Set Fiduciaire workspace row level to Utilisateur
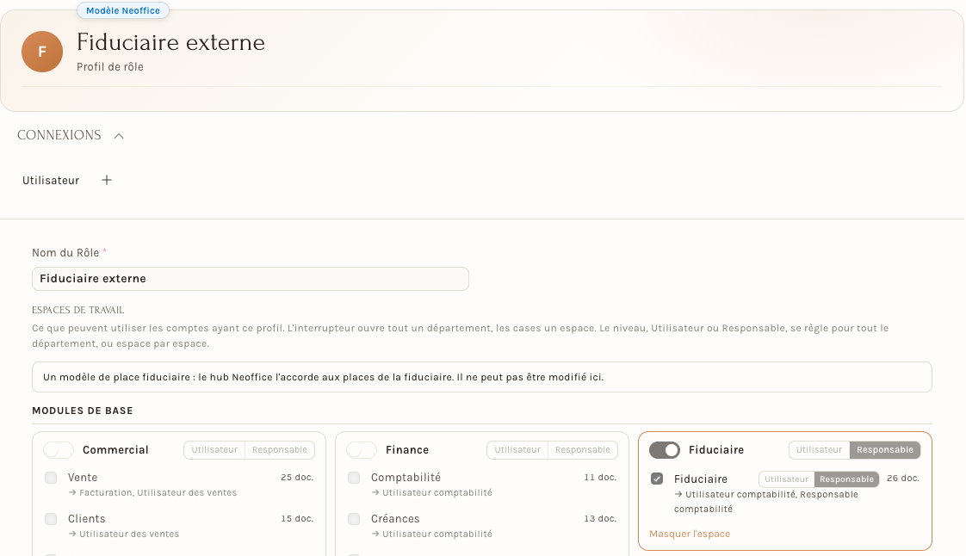 787,479
